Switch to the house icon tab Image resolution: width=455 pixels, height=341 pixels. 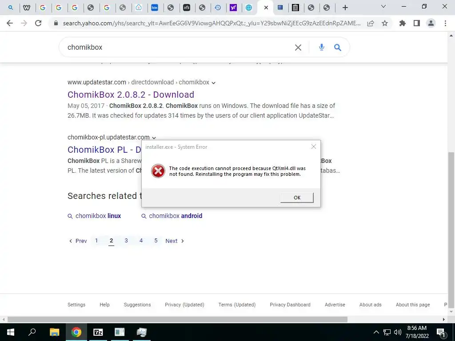point(139,8)
